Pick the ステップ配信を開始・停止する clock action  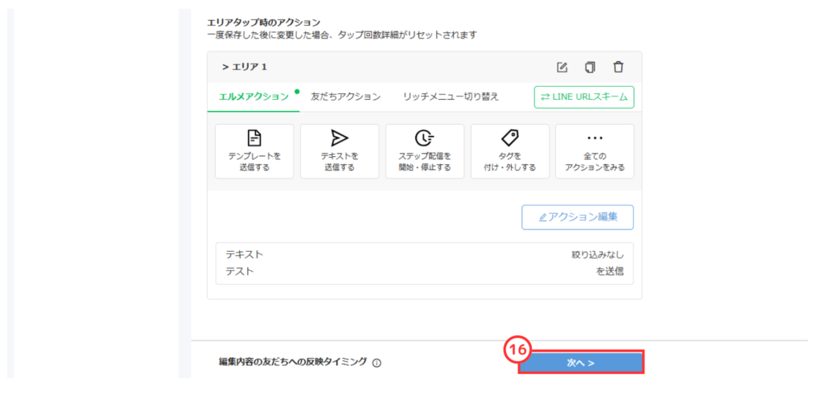tap(425, 151)
